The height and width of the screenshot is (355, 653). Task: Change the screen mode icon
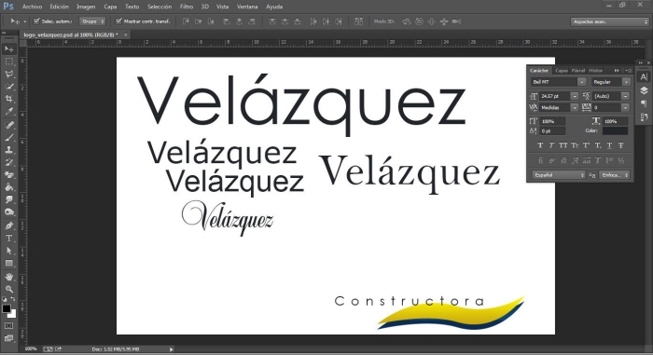(x=8, y=338)
